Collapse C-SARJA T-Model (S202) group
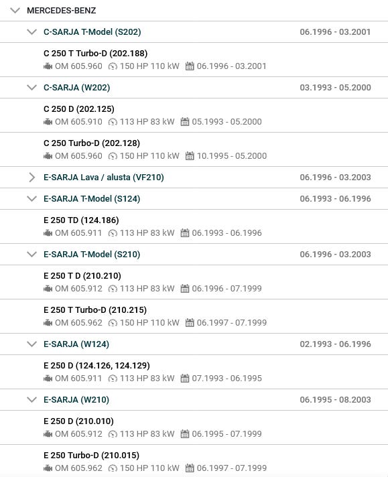This screenshot has height=477, width=388. 31,32
